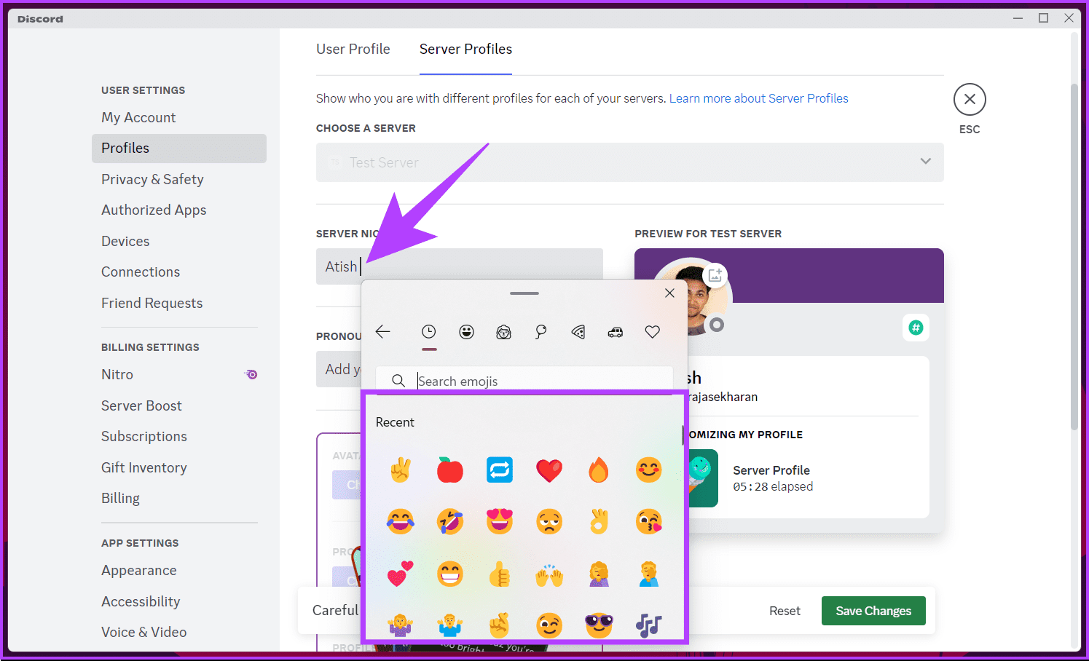
Task: Open Profiles settings
Action: 179,148
